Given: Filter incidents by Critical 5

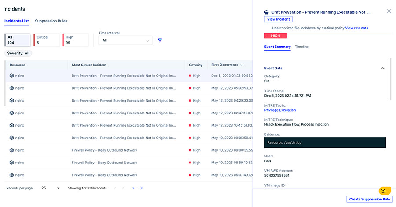Looking at the screenshot, I should coord(47,40).
